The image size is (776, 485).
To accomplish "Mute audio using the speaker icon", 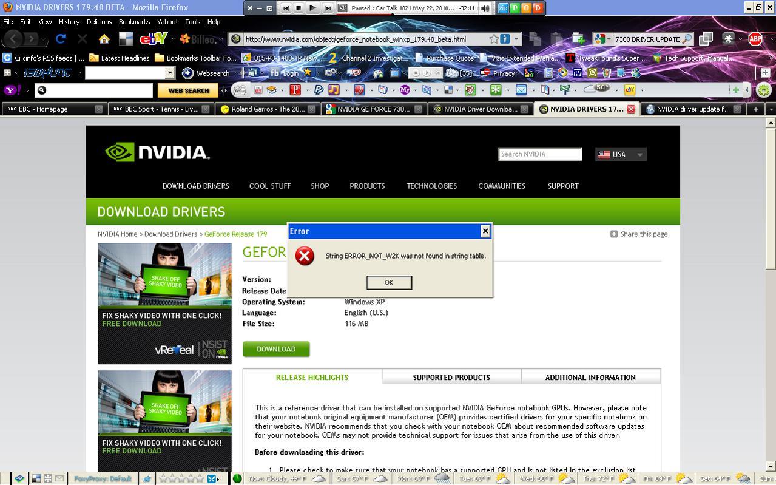I will click(485, 8).
